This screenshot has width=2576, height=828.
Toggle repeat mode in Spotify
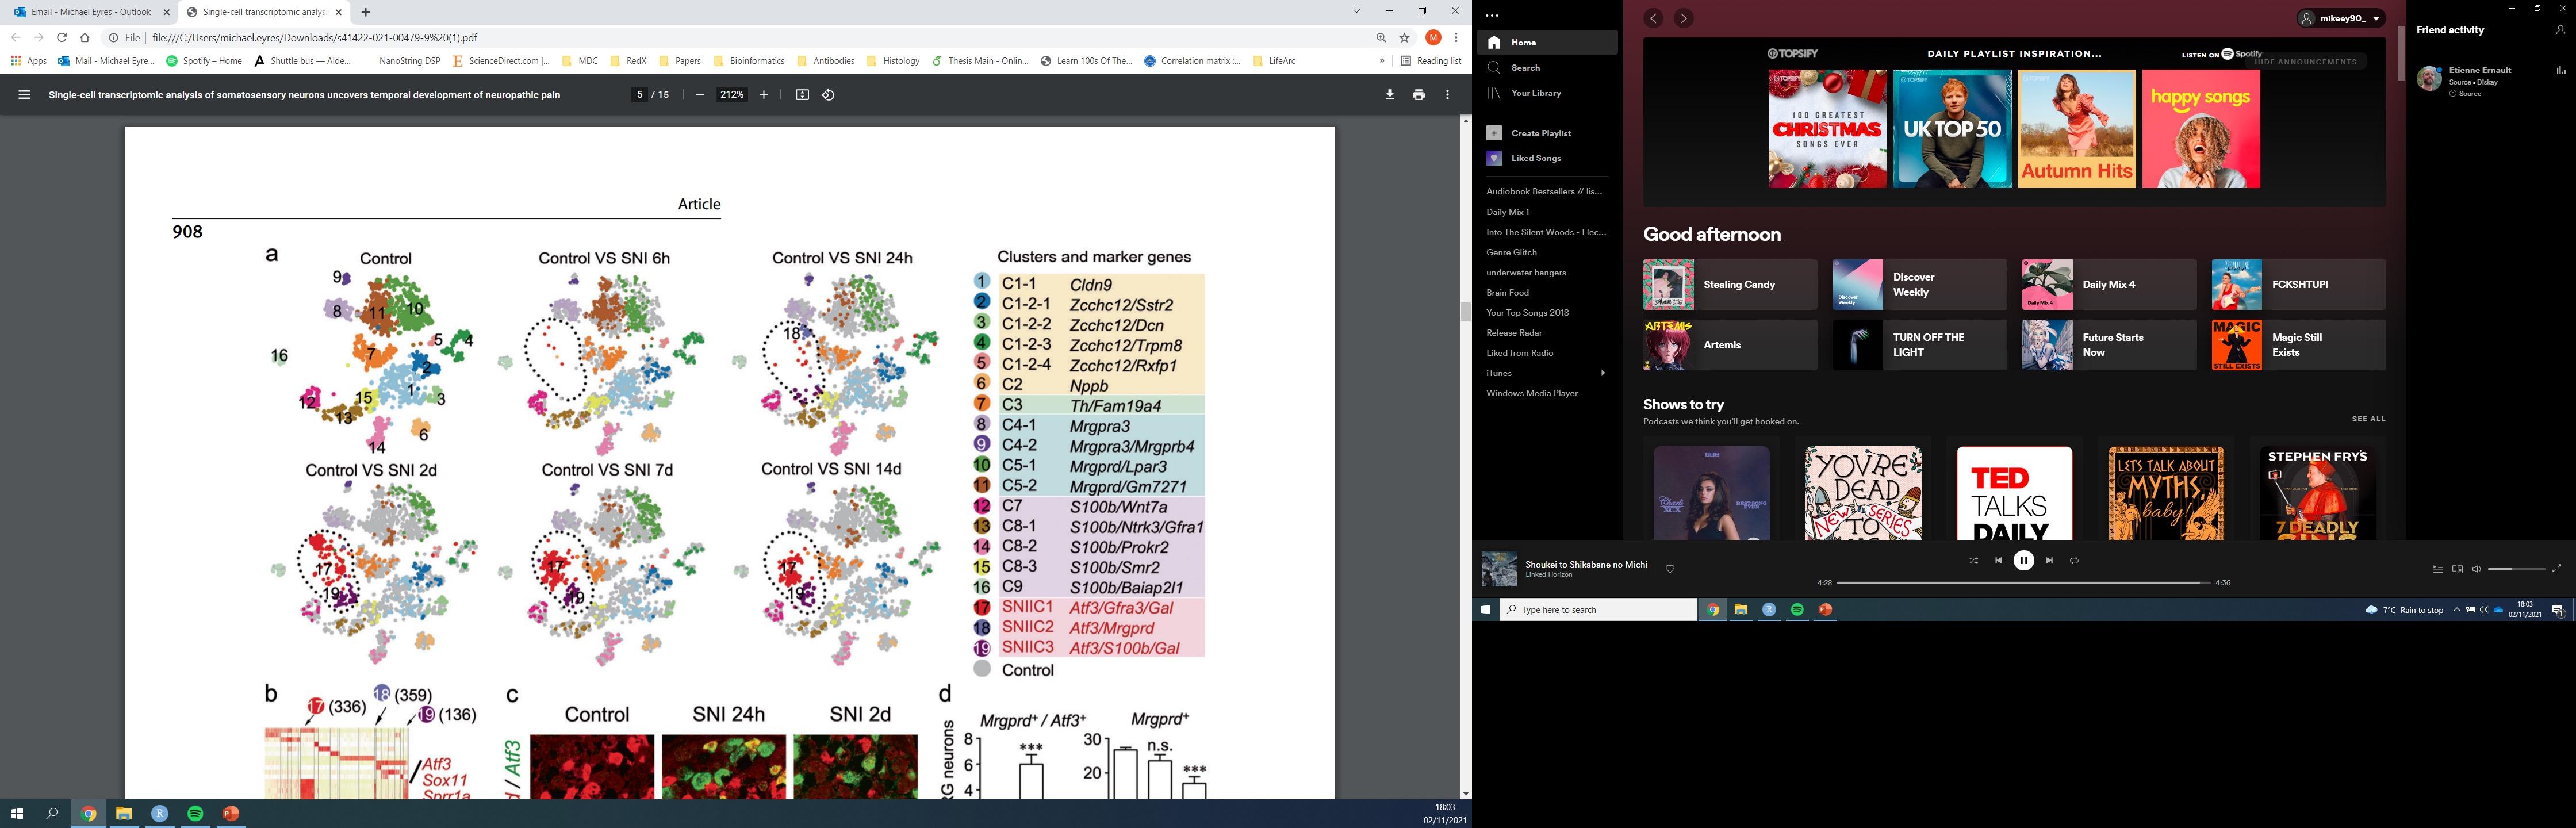[x=2074, y=561]
